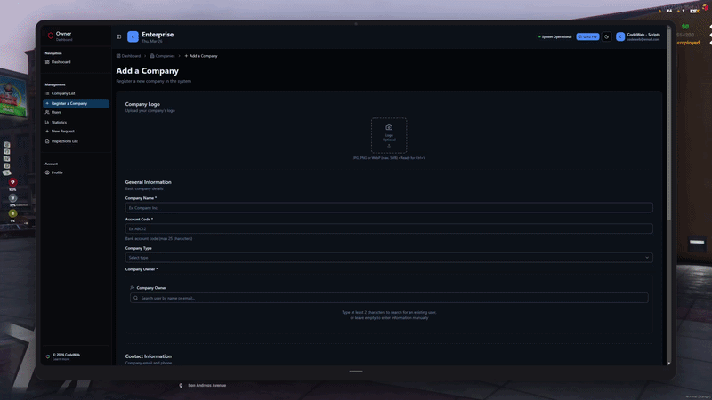This screenshot has height=400, width=712.
Task: Click the page vertical scrollbar
Action: (x=668, y=222)
